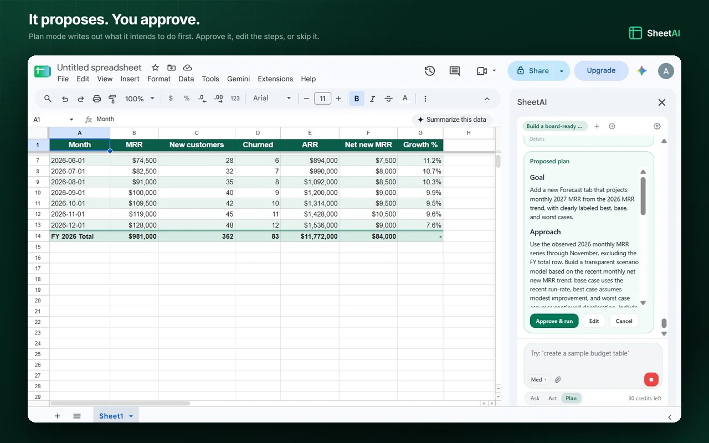Open the comments icon in header
Screen dimensions: 709x443
455,71
